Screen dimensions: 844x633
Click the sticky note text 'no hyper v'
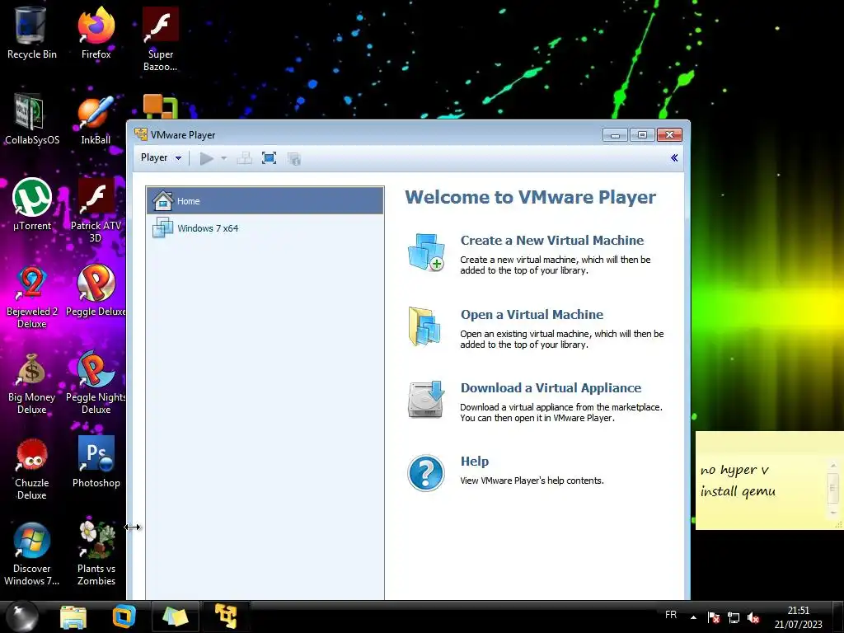(x=734, y=471)
